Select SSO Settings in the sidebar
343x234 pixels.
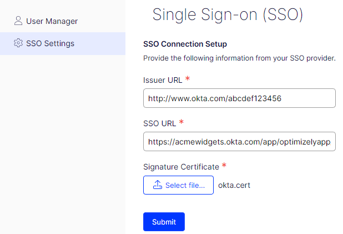coord(50,43)
